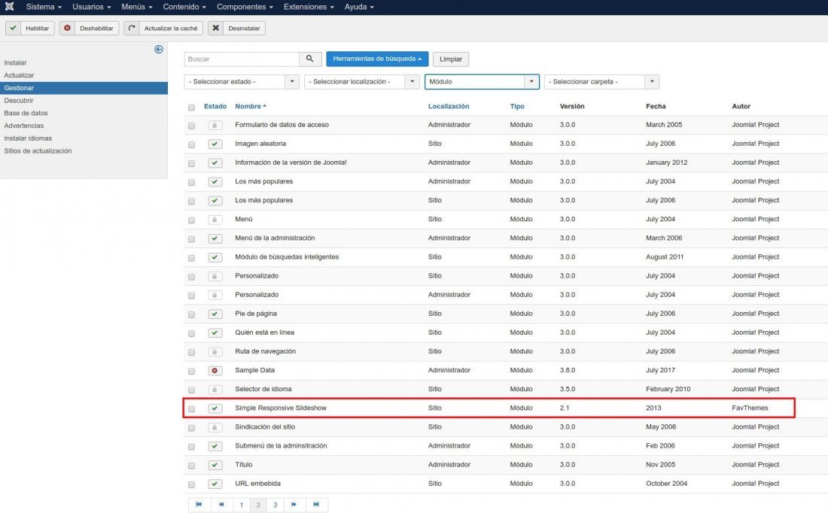
Task: Toggle status icon for Pie de página
Action: pos(215,314)
